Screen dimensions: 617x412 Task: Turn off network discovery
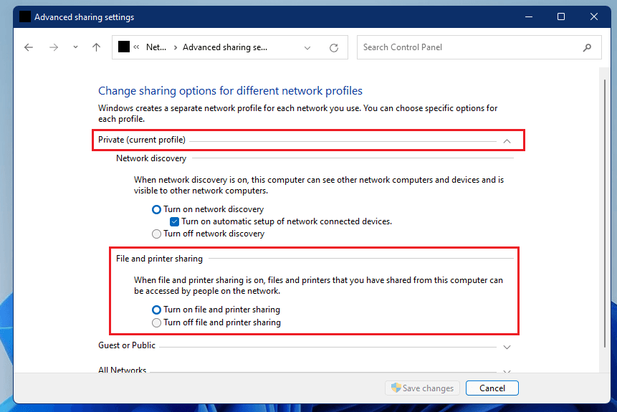(157, 234)
